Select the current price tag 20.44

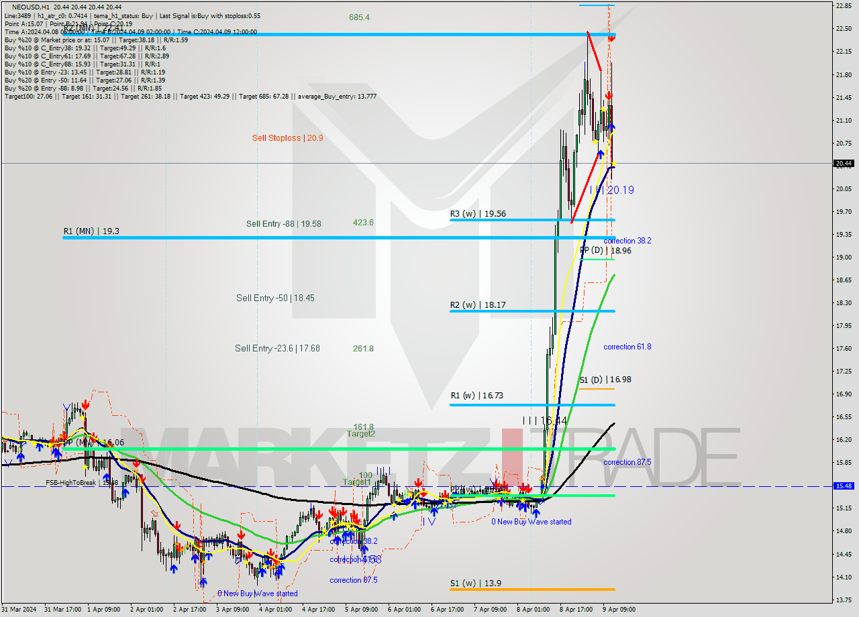844,163
